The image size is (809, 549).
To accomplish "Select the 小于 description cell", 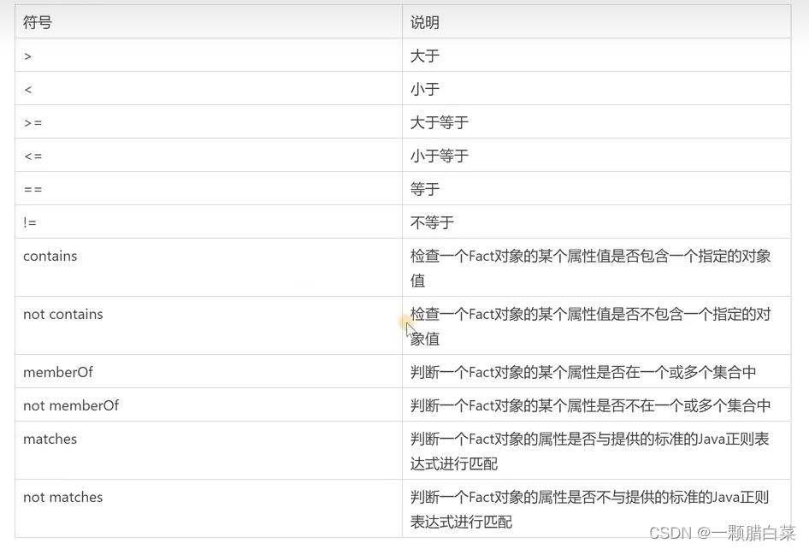I will (x=596, y=89).
